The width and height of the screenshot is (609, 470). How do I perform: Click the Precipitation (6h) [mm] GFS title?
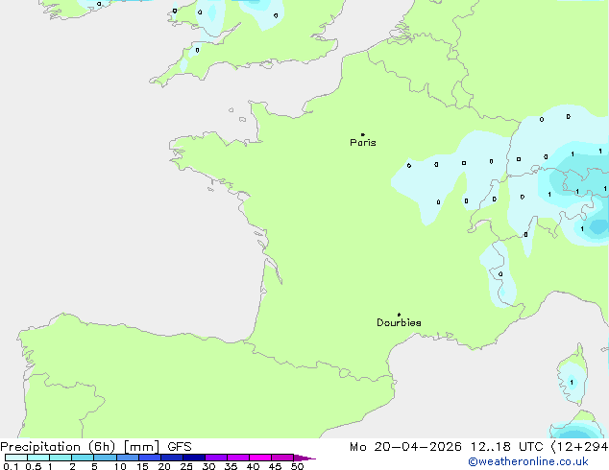pyautogui.click(x=96, y=447)
